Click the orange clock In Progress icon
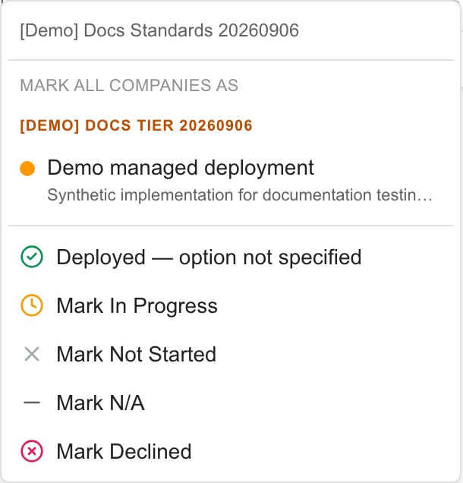 pos(32,305)
